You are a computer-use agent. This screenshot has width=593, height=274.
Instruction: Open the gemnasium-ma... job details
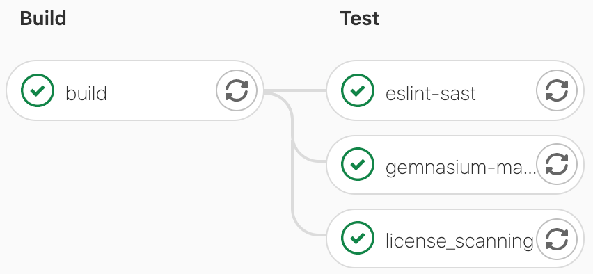click(461, 168)
